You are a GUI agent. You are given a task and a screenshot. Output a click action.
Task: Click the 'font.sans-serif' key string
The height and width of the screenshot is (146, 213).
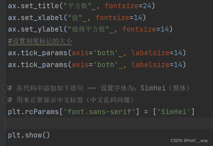[x=99, y=112]
